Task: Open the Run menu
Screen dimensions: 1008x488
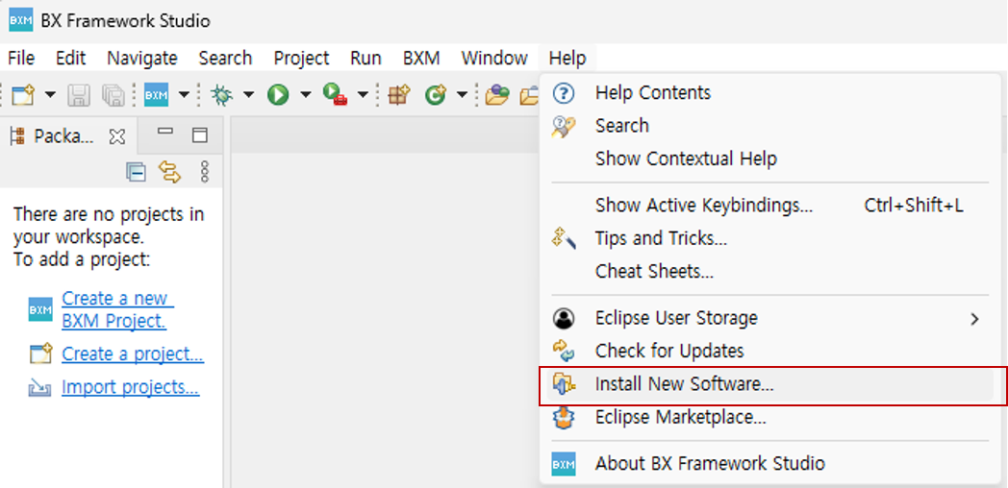Action: click(365, 59)
